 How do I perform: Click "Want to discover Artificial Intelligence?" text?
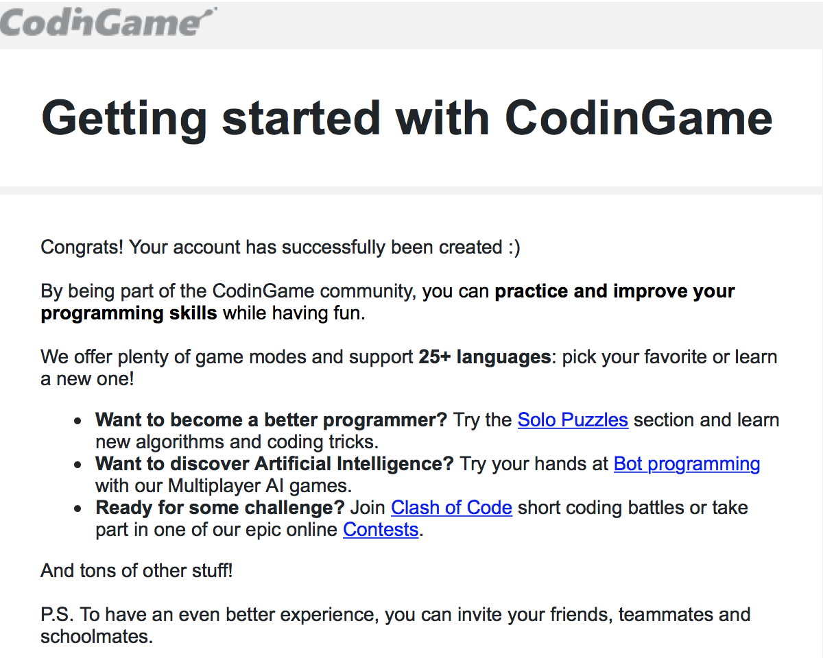tap(275, 464)
